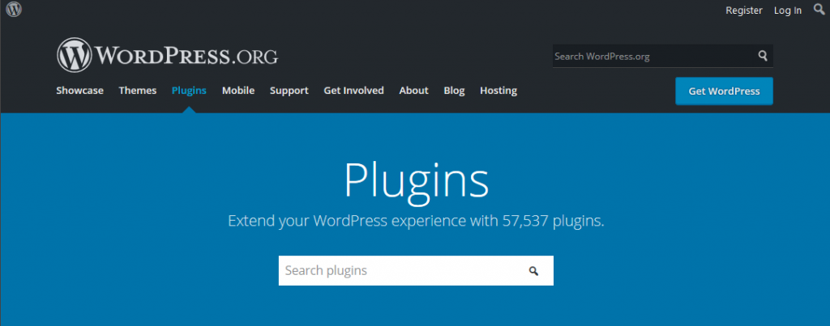830x326 pixels.
Task: Go to the Blog page
Action: [x=454, y=91]
